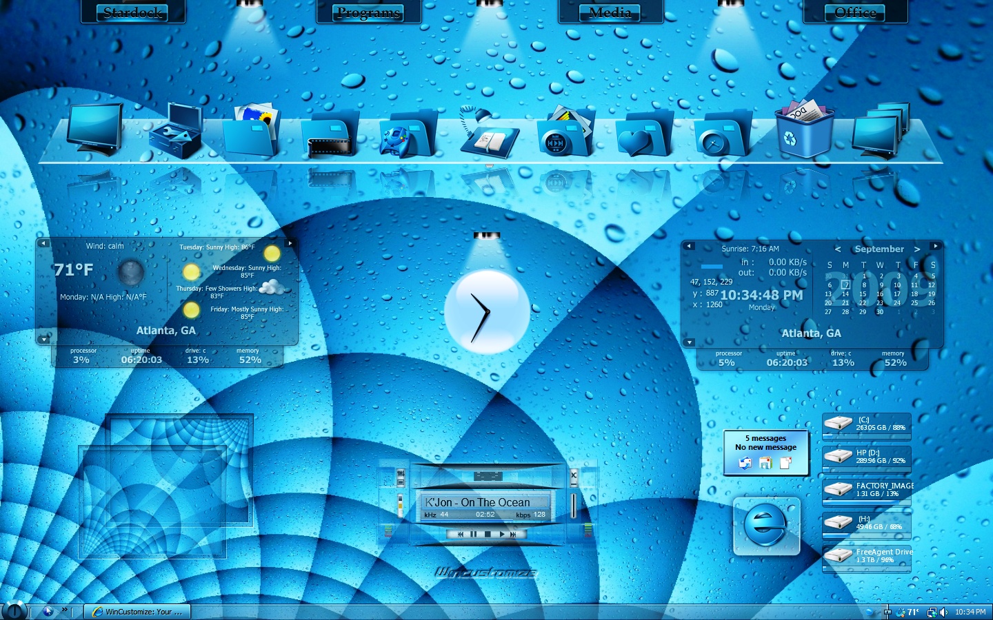This screenshot has height=620, width=993.
Task: Expand the clock widget's bottom-left arrow
Action: 689,342
